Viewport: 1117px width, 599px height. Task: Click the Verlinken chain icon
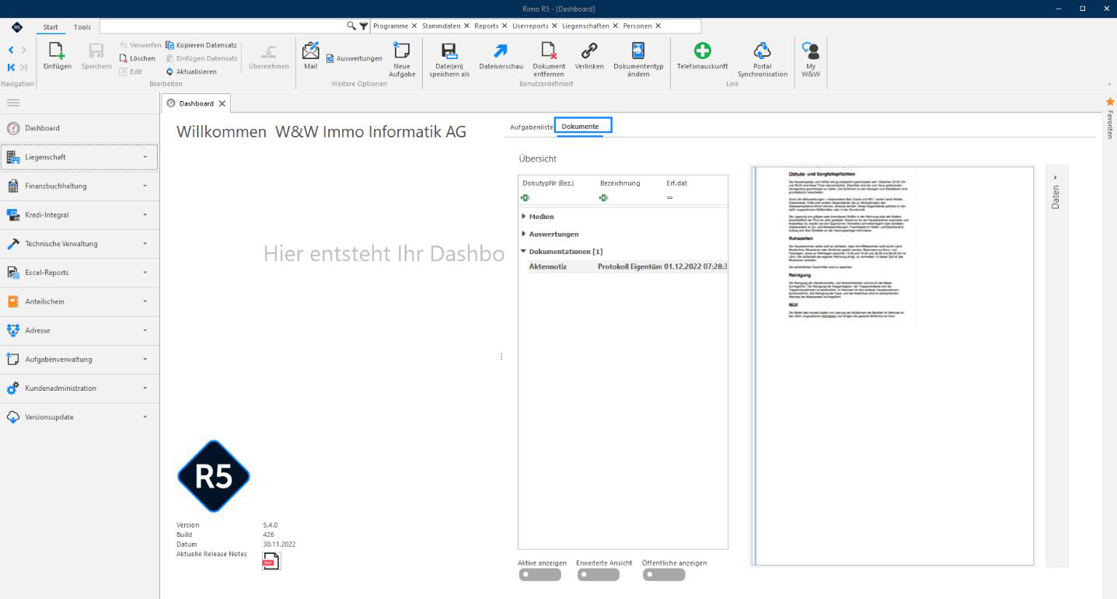[x=589, y=50]
